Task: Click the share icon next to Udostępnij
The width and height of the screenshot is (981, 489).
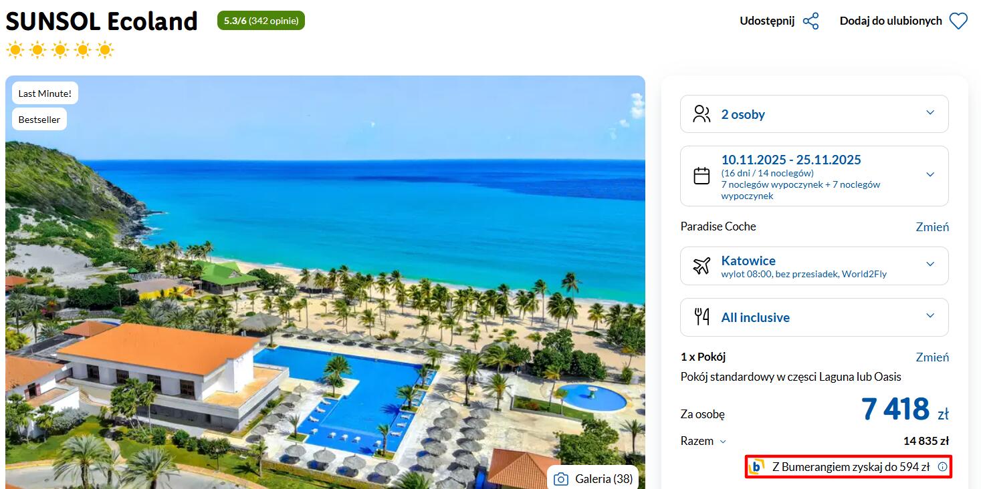Action: click(810, 21)
